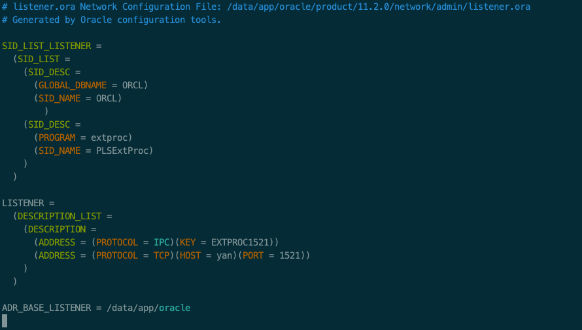Click the IPC protocol value
The width and height of the screenshot is (582, 330).
pyautogui.click(x=162, y=242)
